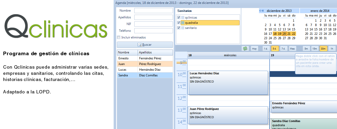The height and width of the screenshot is (129, 337).
Task: Set time scale to 15m
Action: [315, 49]
